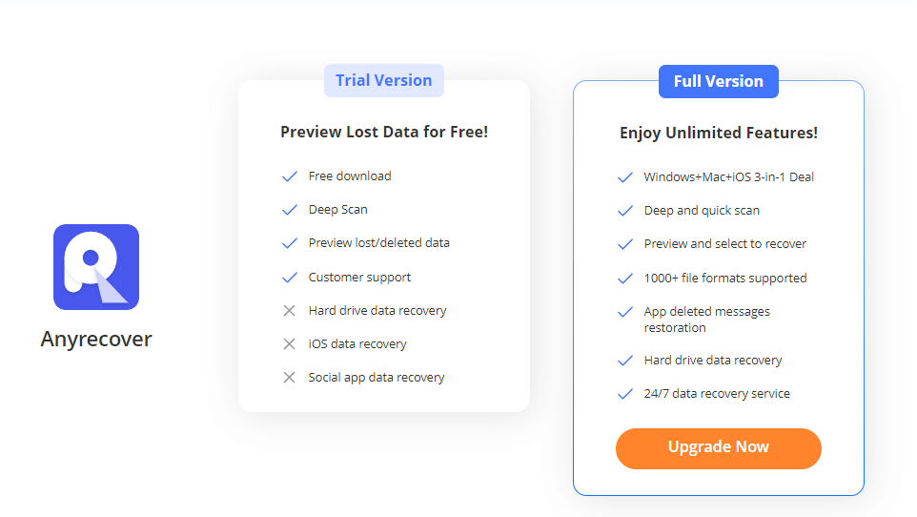The image size is (917, 517).
Task: Click the Anyrecover name text under the logo
Action: [96, 339]
